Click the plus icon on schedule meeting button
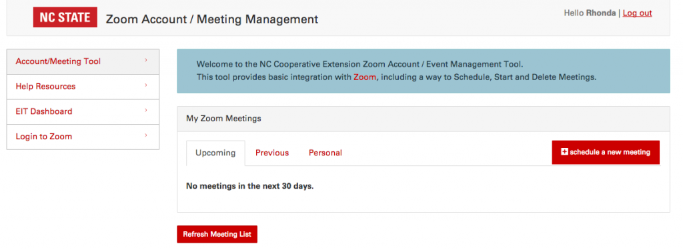Screen dimensions: 683x250 pyautogui.click(x=564, y=151)
